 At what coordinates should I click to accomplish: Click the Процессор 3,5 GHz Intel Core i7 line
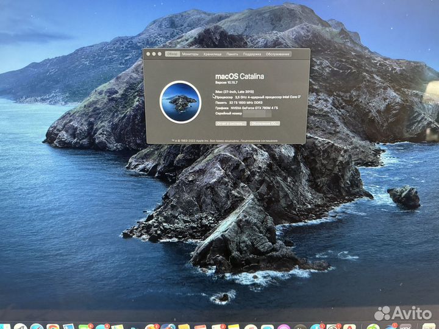(258, 97)
